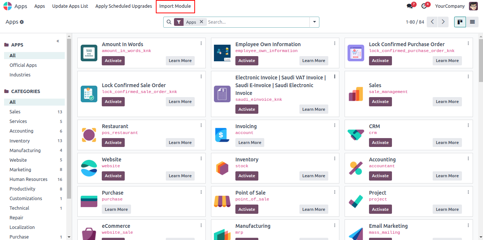The height and width of the screenshot is (240, 483).
Task: Select the Sales category filter
Action: point(34,112)
